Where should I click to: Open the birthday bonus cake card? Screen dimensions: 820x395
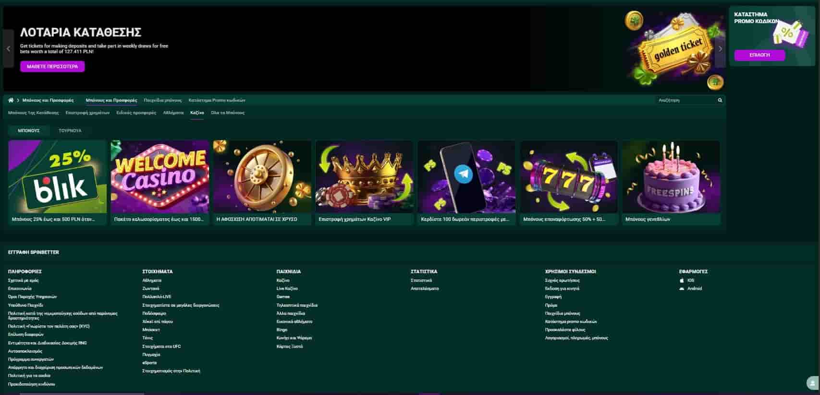tap(671, 183)
